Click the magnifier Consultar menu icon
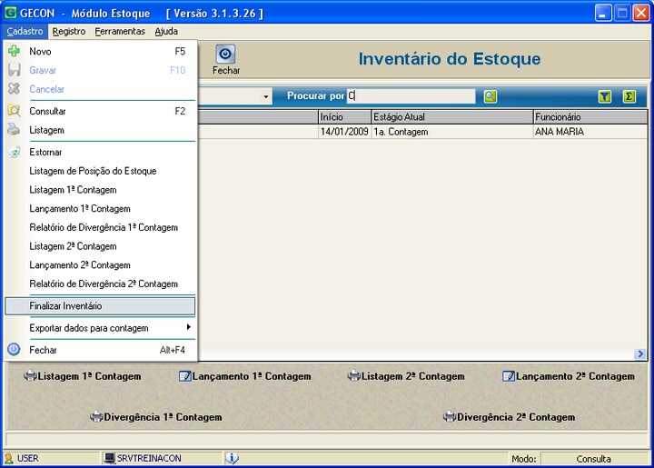Image resolution: width=654 pixels, height=468 pixels. point(14,111)
